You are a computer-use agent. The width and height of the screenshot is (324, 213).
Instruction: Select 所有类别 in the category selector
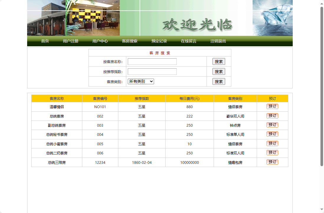pos(141,81)
